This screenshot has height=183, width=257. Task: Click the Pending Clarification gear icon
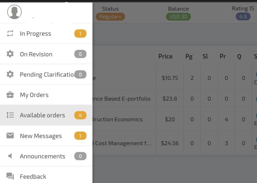tap(10, 75)
